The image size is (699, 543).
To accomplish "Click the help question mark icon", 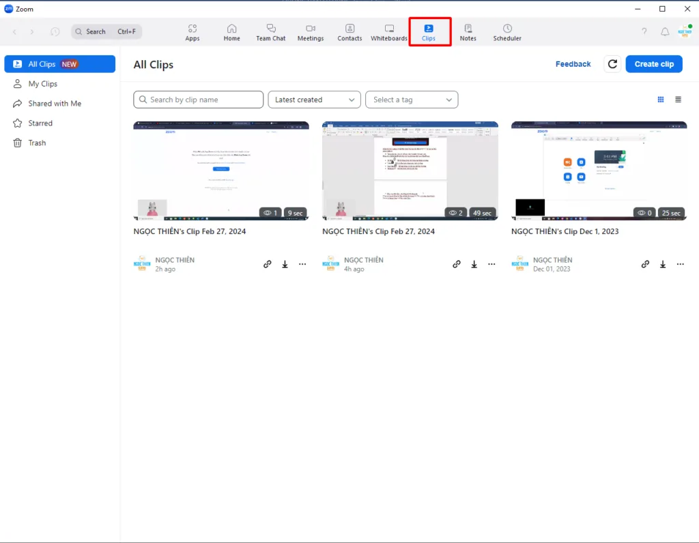I will (x=644, y=32).
